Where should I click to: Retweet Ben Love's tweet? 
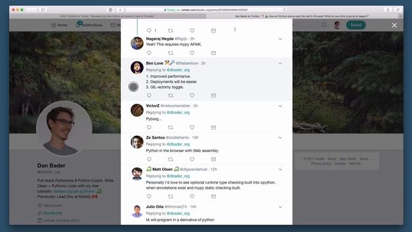(x=171, y=95)
